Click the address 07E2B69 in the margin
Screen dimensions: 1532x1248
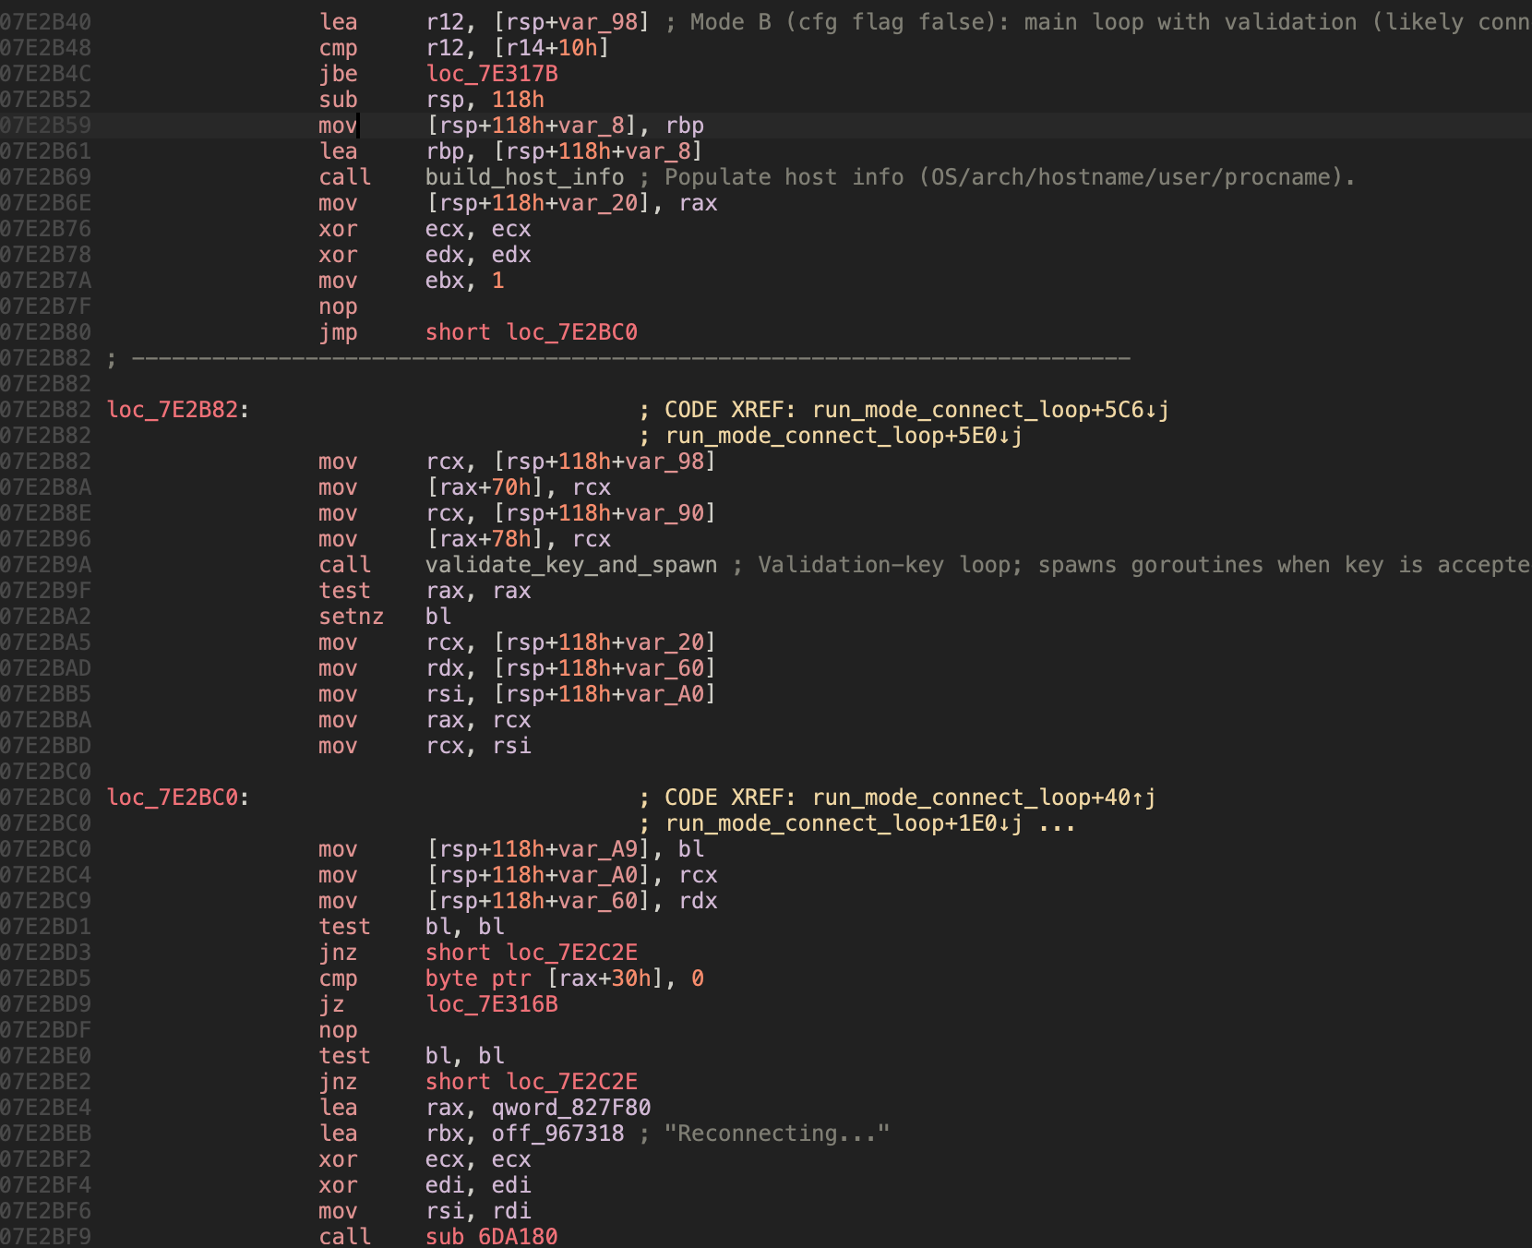point(46,177)
